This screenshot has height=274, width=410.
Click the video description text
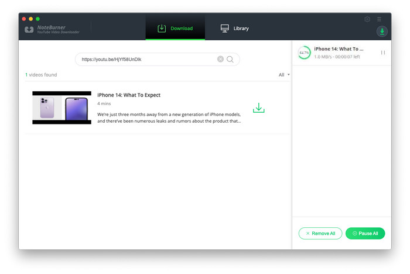point(169,117)
